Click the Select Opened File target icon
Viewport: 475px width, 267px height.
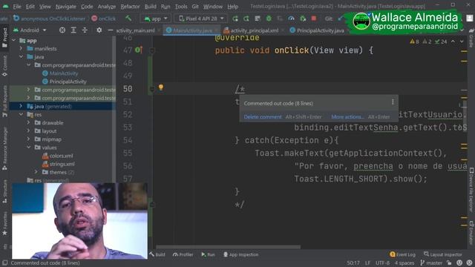click(x=62, y=30)
